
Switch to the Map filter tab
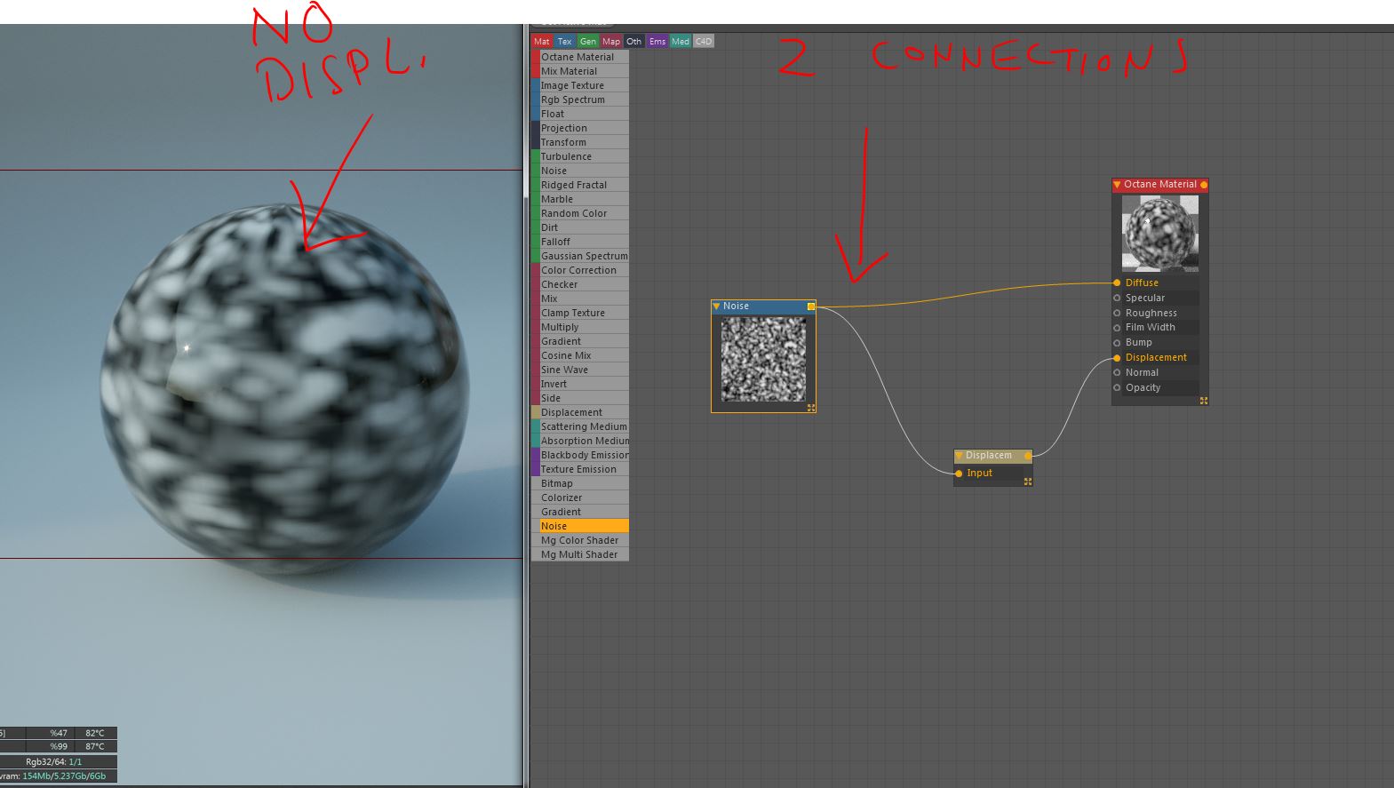611,42
